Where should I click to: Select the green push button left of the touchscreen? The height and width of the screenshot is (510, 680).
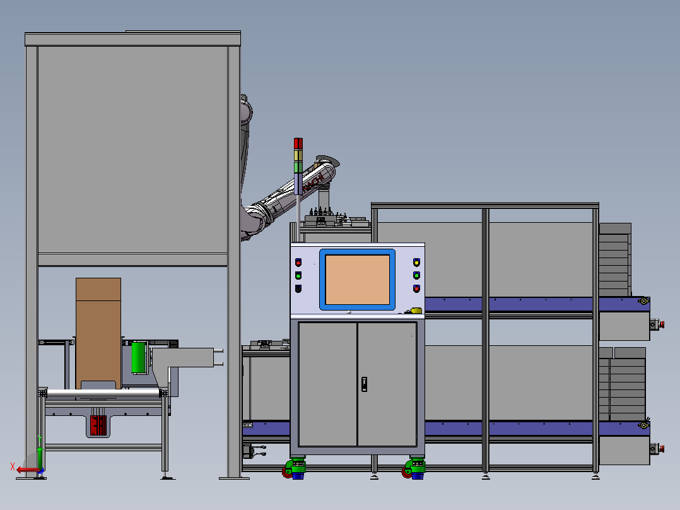298,275
